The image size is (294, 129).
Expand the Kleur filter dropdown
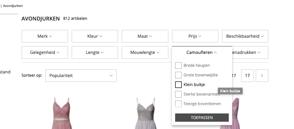(x=95, y=36)
